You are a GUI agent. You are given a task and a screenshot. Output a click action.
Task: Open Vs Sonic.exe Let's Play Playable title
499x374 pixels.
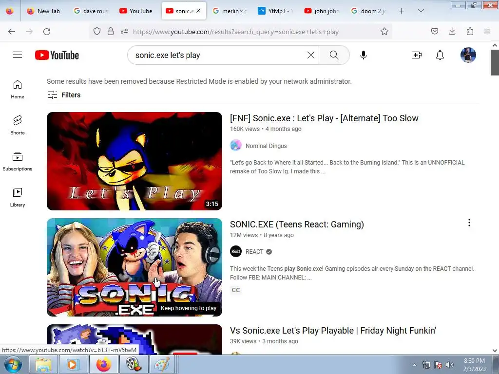tap(333, 331)
